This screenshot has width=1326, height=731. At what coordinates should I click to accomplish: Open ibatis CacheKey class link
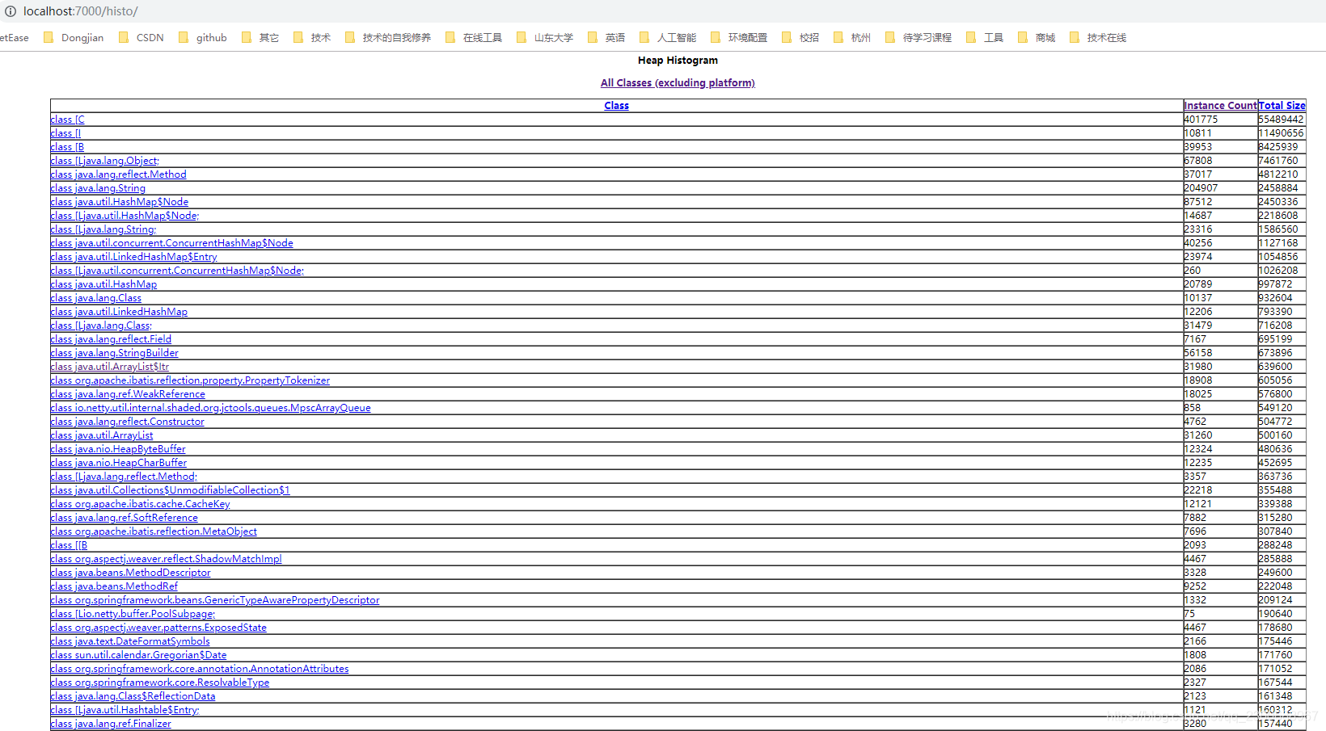(x=140, y=504)
